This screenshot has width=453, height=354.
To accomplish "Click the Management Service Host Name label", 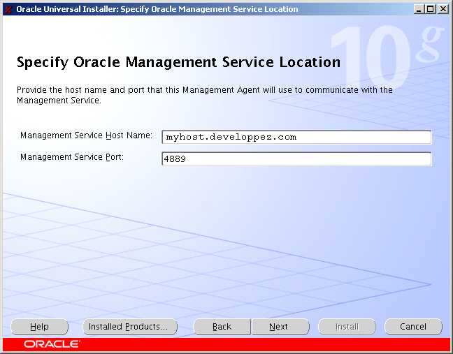I will 86,135.
